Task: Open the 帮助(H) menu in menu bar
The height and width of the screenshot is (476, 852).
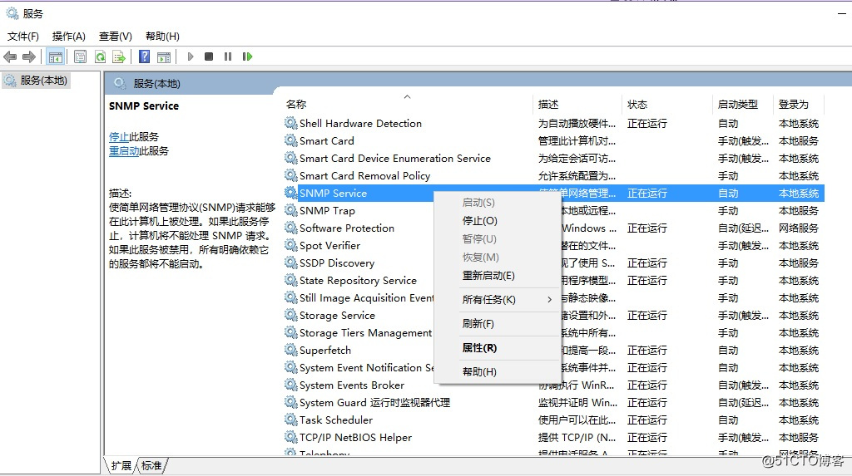Action: (162, 37)
